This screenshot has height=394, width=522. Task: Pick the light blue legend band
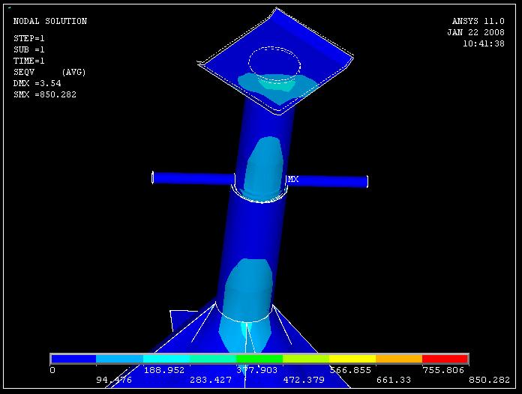120,359
